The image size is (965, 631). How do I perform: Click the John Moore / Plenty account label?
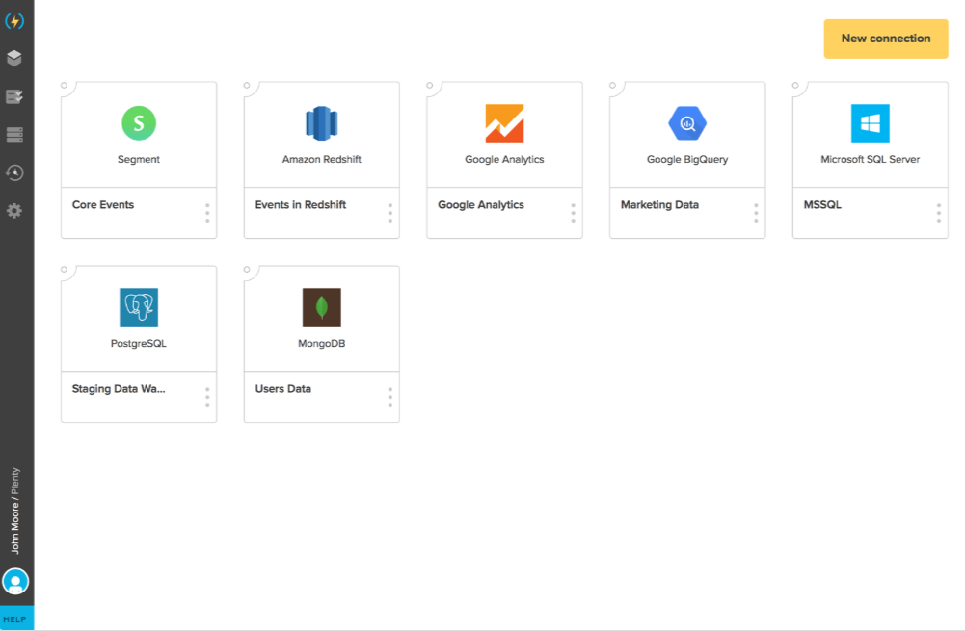point(14,511)
